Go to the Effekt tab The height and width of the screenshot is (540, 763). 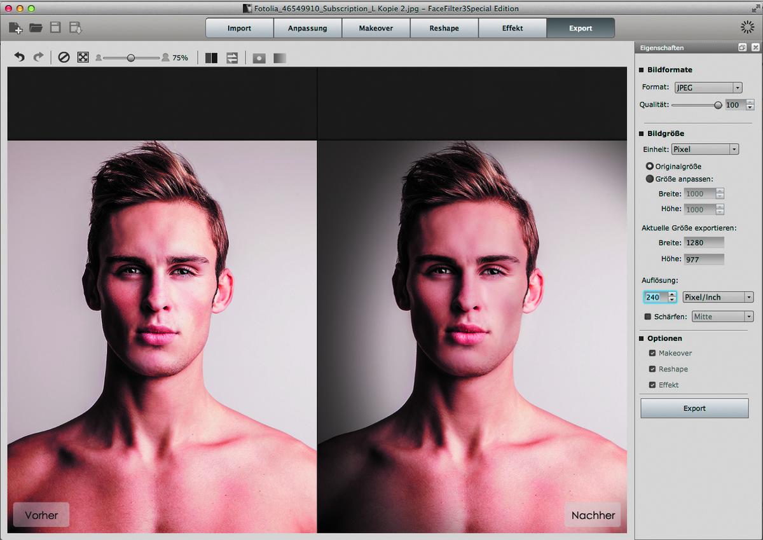tap(512, 28)
